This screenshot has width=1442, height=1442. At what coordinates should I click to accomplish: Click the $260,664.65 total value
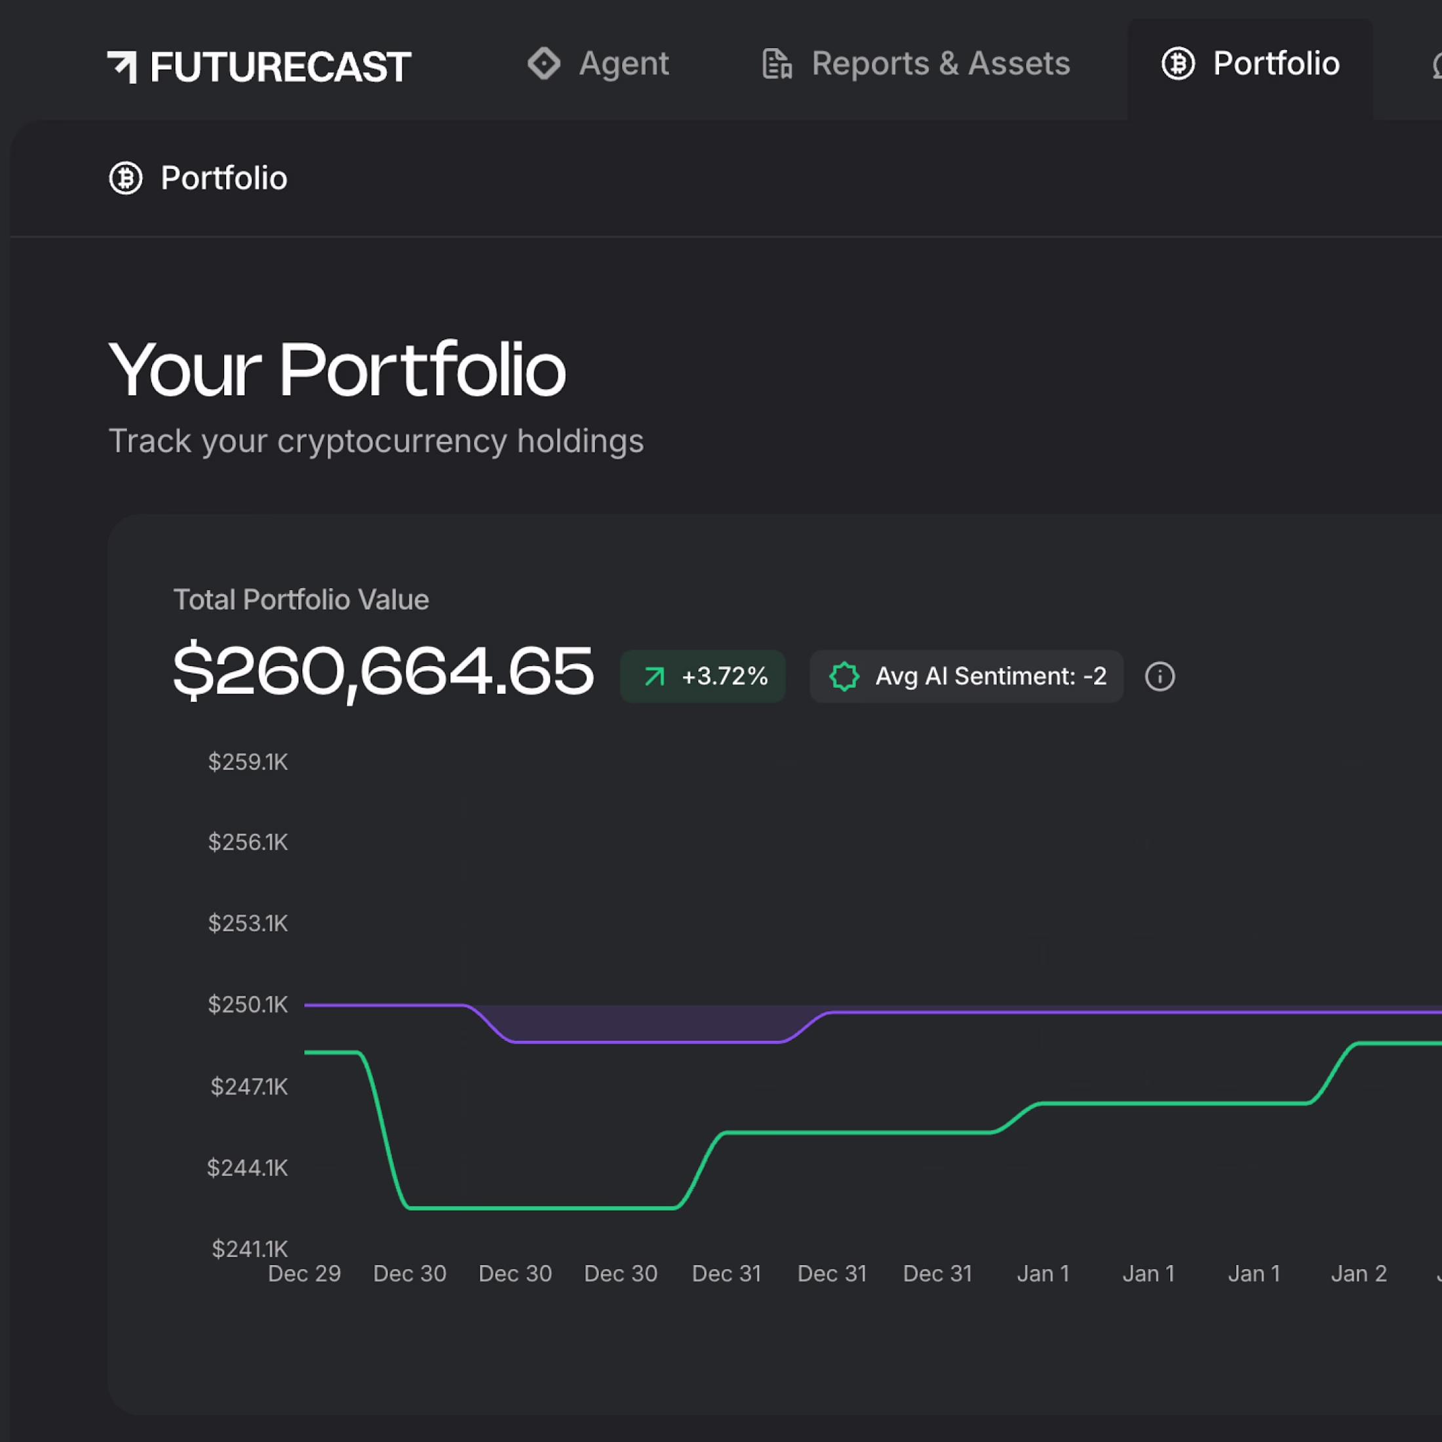click(x=383, y=671)
